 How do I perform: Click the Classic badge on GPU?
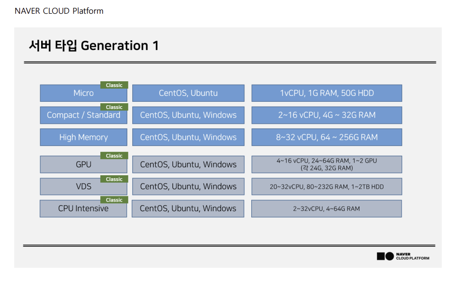[114, 156]
